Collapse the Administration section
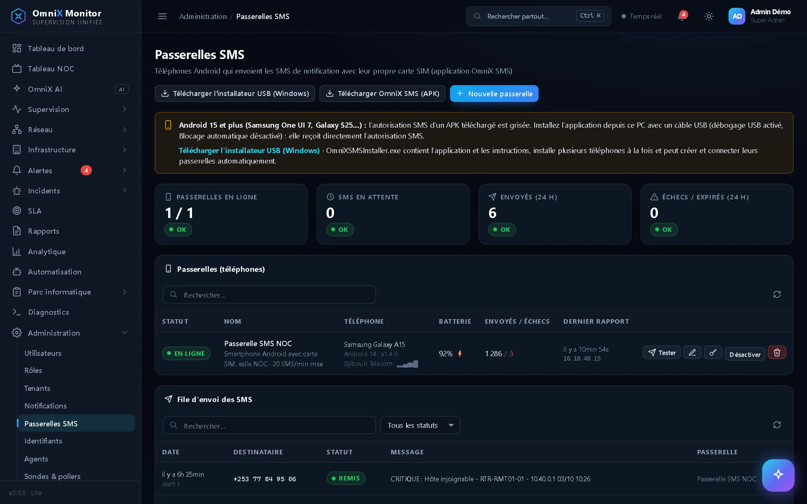The height and width of the screenshot is (504, 807). coord(70,333)
